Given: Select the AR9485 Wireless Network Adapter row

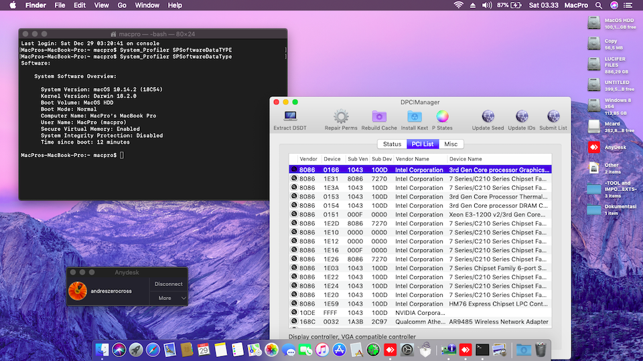Looking at the screenshot, I should pos(421,322).
